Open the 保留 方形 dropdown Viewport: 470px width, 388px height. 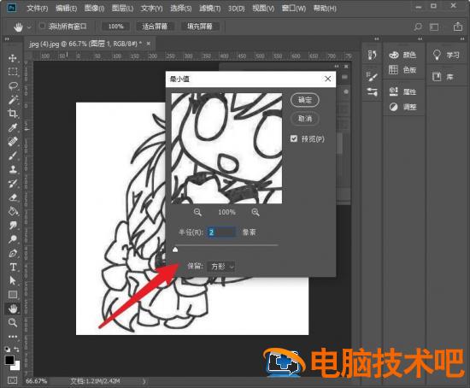221,267
